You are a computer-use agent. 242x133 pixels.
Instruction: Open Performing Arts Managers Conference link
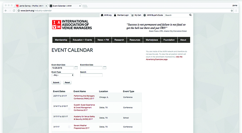[x=84, y=97]
